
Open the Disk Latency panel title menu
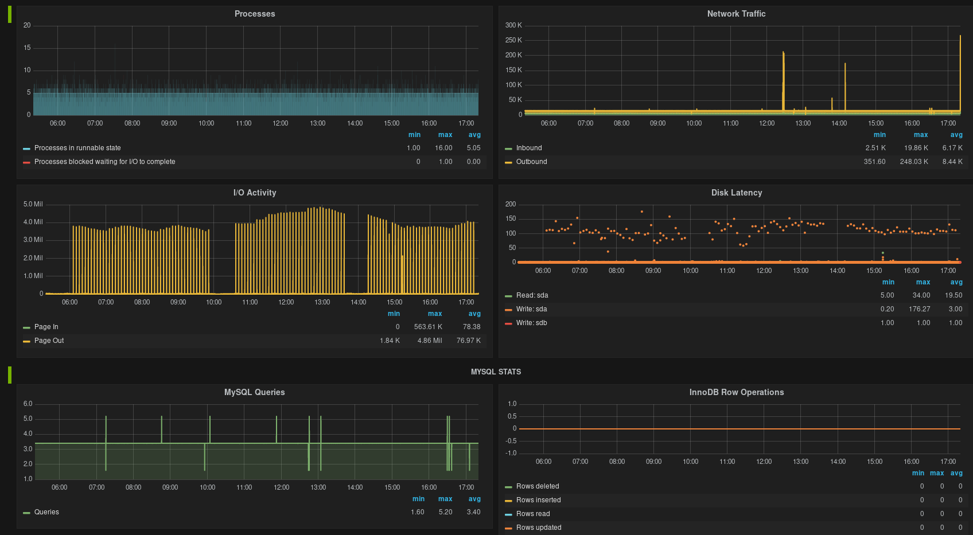(x=736, y=193)
